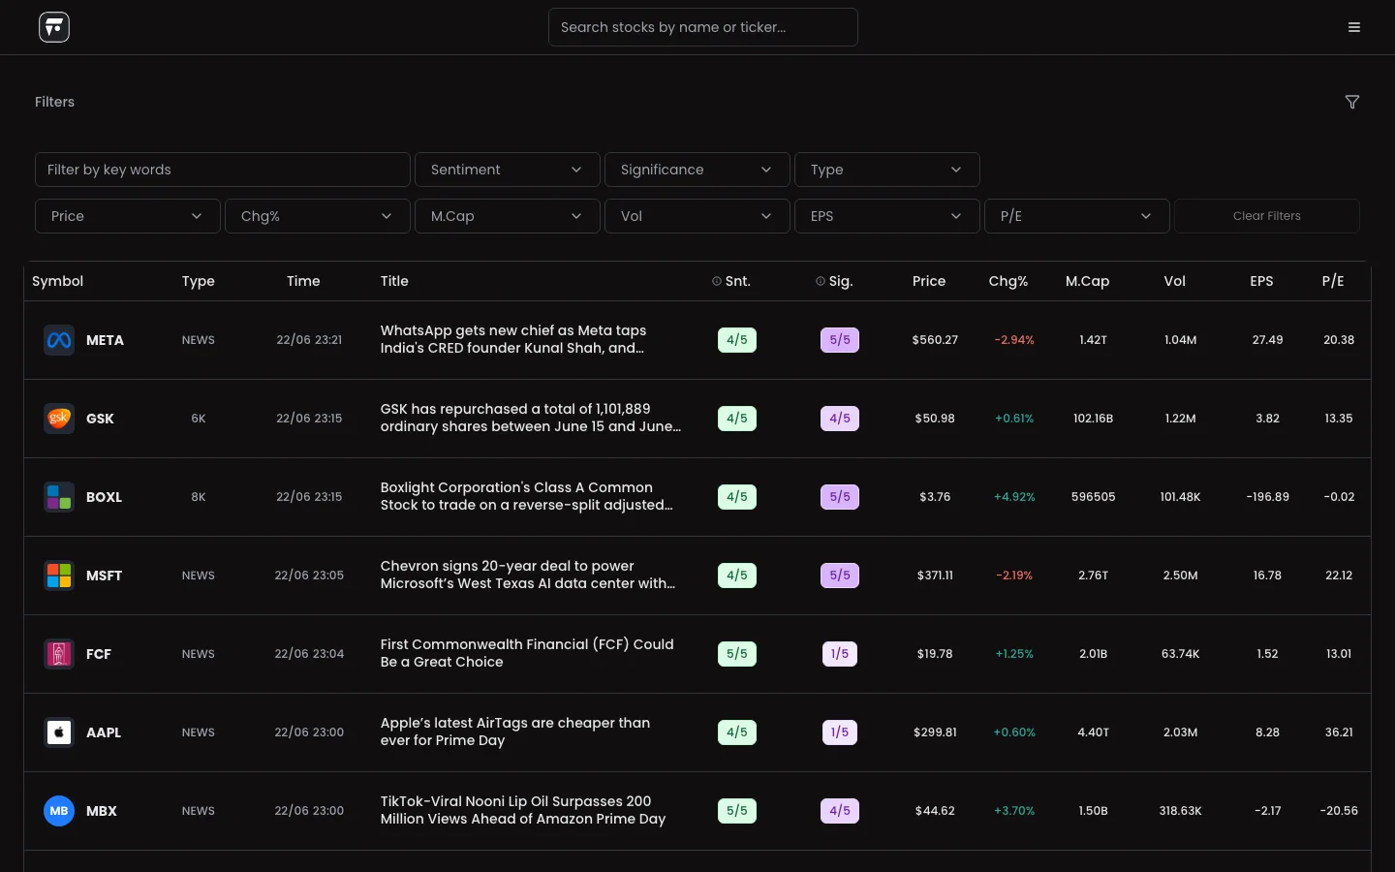Sort by the Chg% column header
The image size is (1395, 872).
[1008, 281]
